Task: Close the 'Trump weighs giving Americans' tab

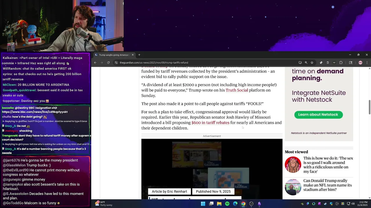Action: coord(133,55)
